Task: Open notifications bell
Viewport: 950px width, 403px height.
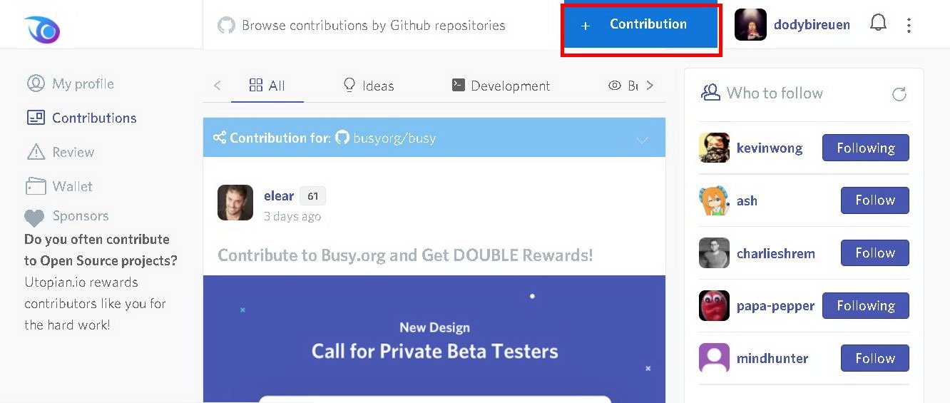Action: 878,24
